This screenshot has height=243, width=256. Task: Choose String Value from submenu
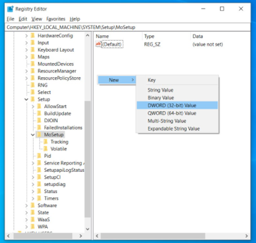click(x=177, y=90)
